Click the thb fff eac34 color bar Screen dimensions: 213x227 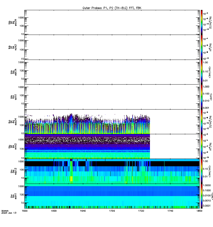(x=202, y=22)
